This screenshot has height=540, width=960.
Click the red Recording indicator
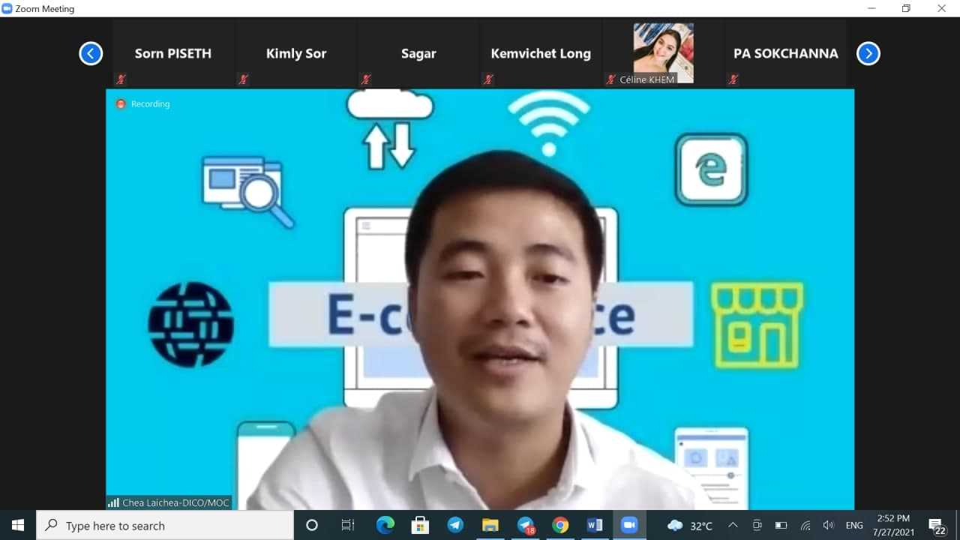click(121, 104)
